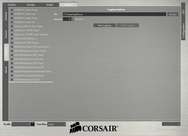Click the log file path field

[114, 14]
